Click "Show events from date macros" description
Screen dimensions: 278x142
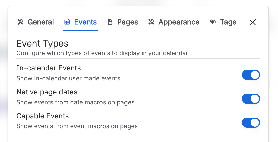(75, 102)
